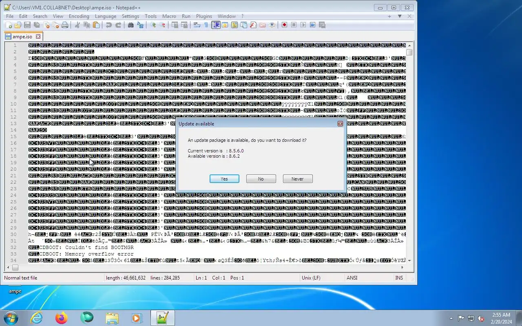Screen dimensions: 522x326
Task: Open the Encoding menu
Action: point(79,16)
